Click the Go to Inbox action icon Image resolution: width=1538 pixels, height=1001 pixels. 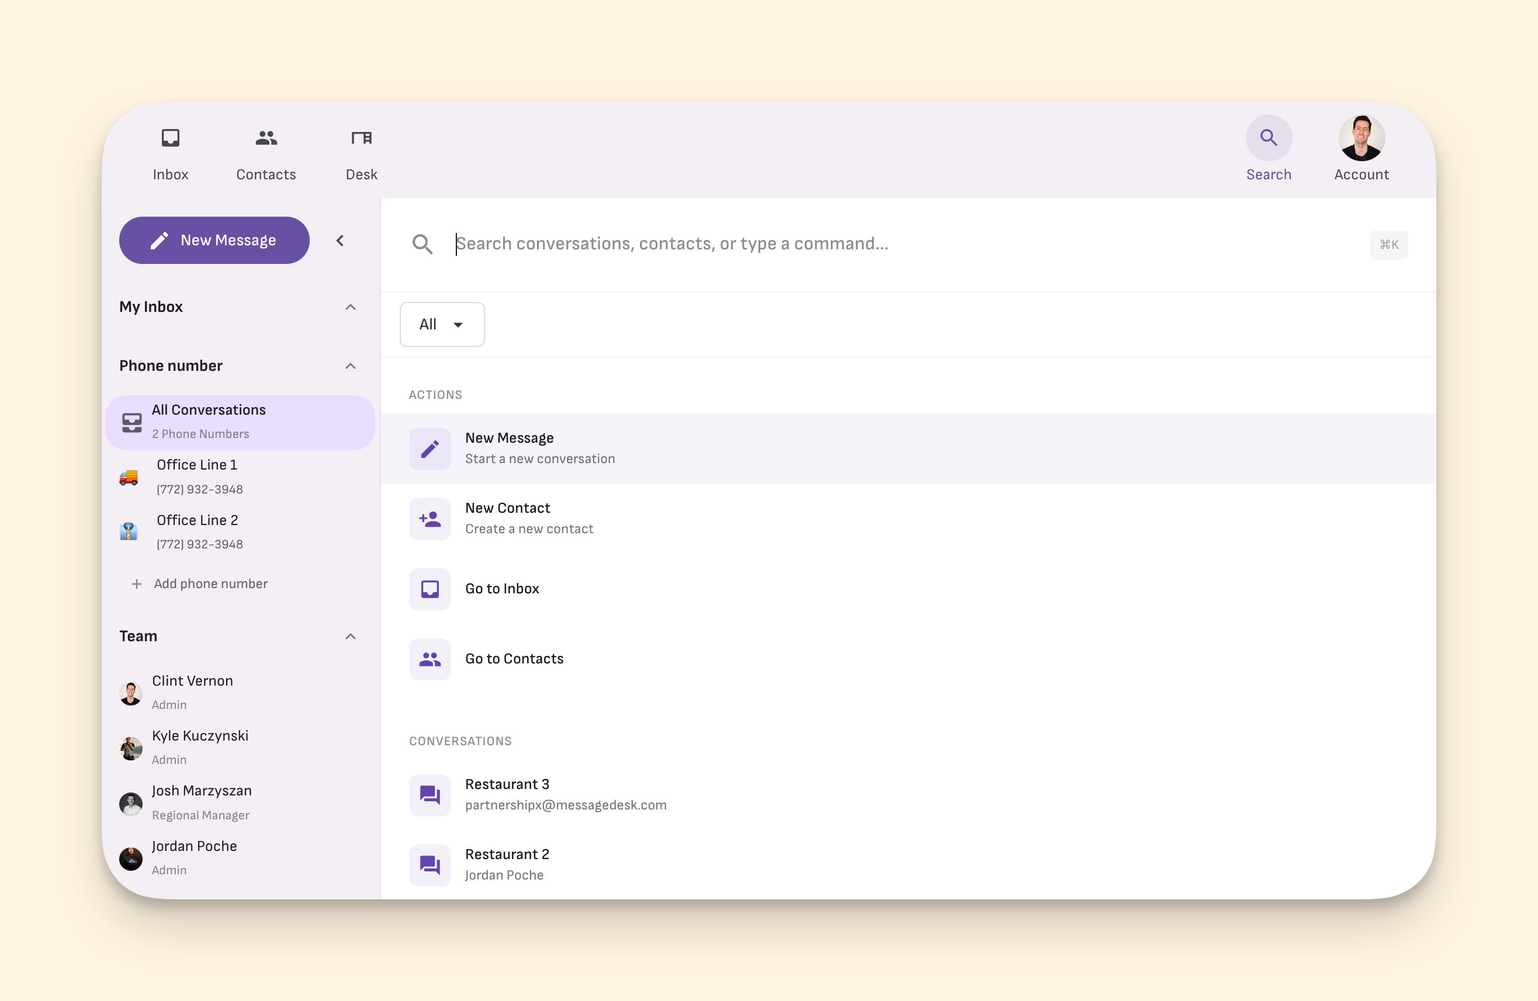(x=429, y=588)
